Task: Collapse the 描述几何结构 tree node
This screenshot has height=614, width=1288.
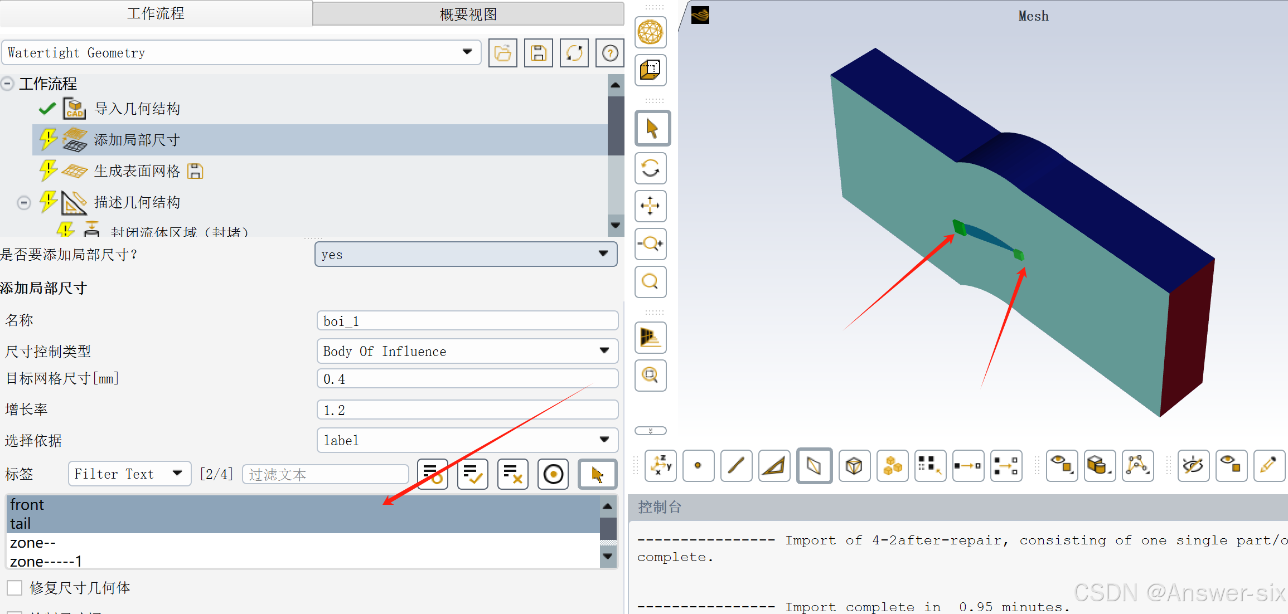Action: [23, 202]
